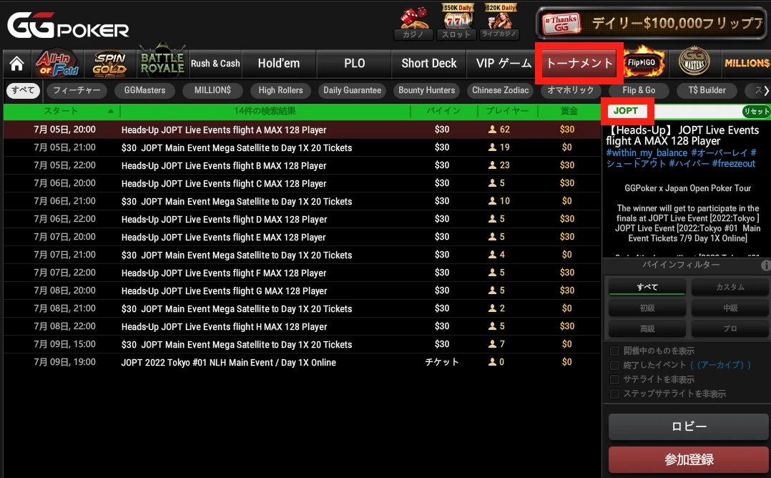Click the ロビー button
This screenshot has height=478, width=771.
coord(689,427)
